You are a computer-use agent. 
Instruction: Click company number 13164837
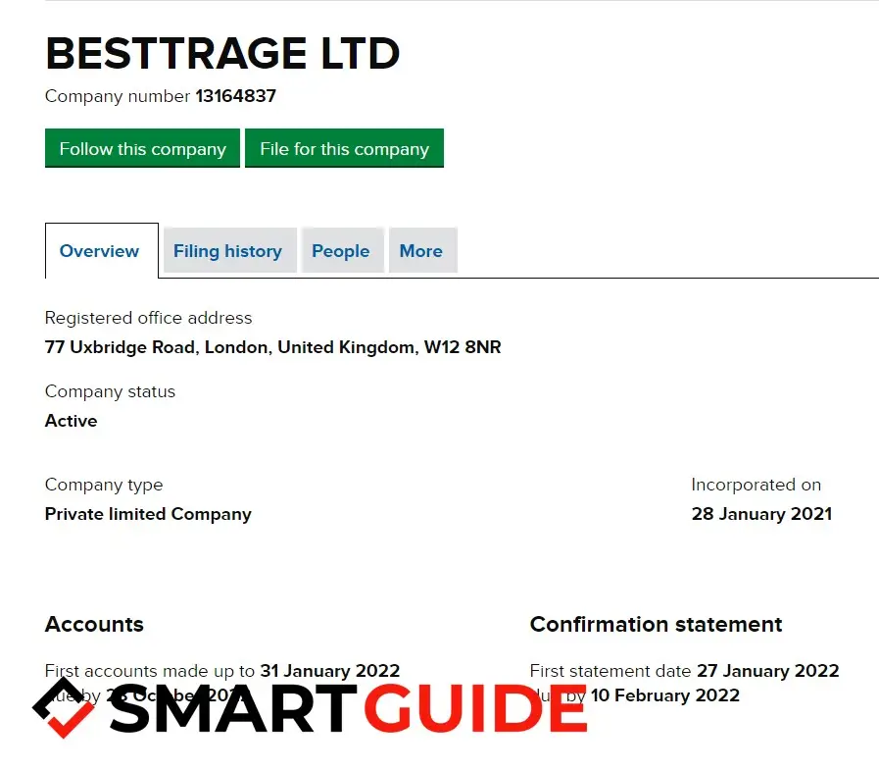click(x=235, y=96)
